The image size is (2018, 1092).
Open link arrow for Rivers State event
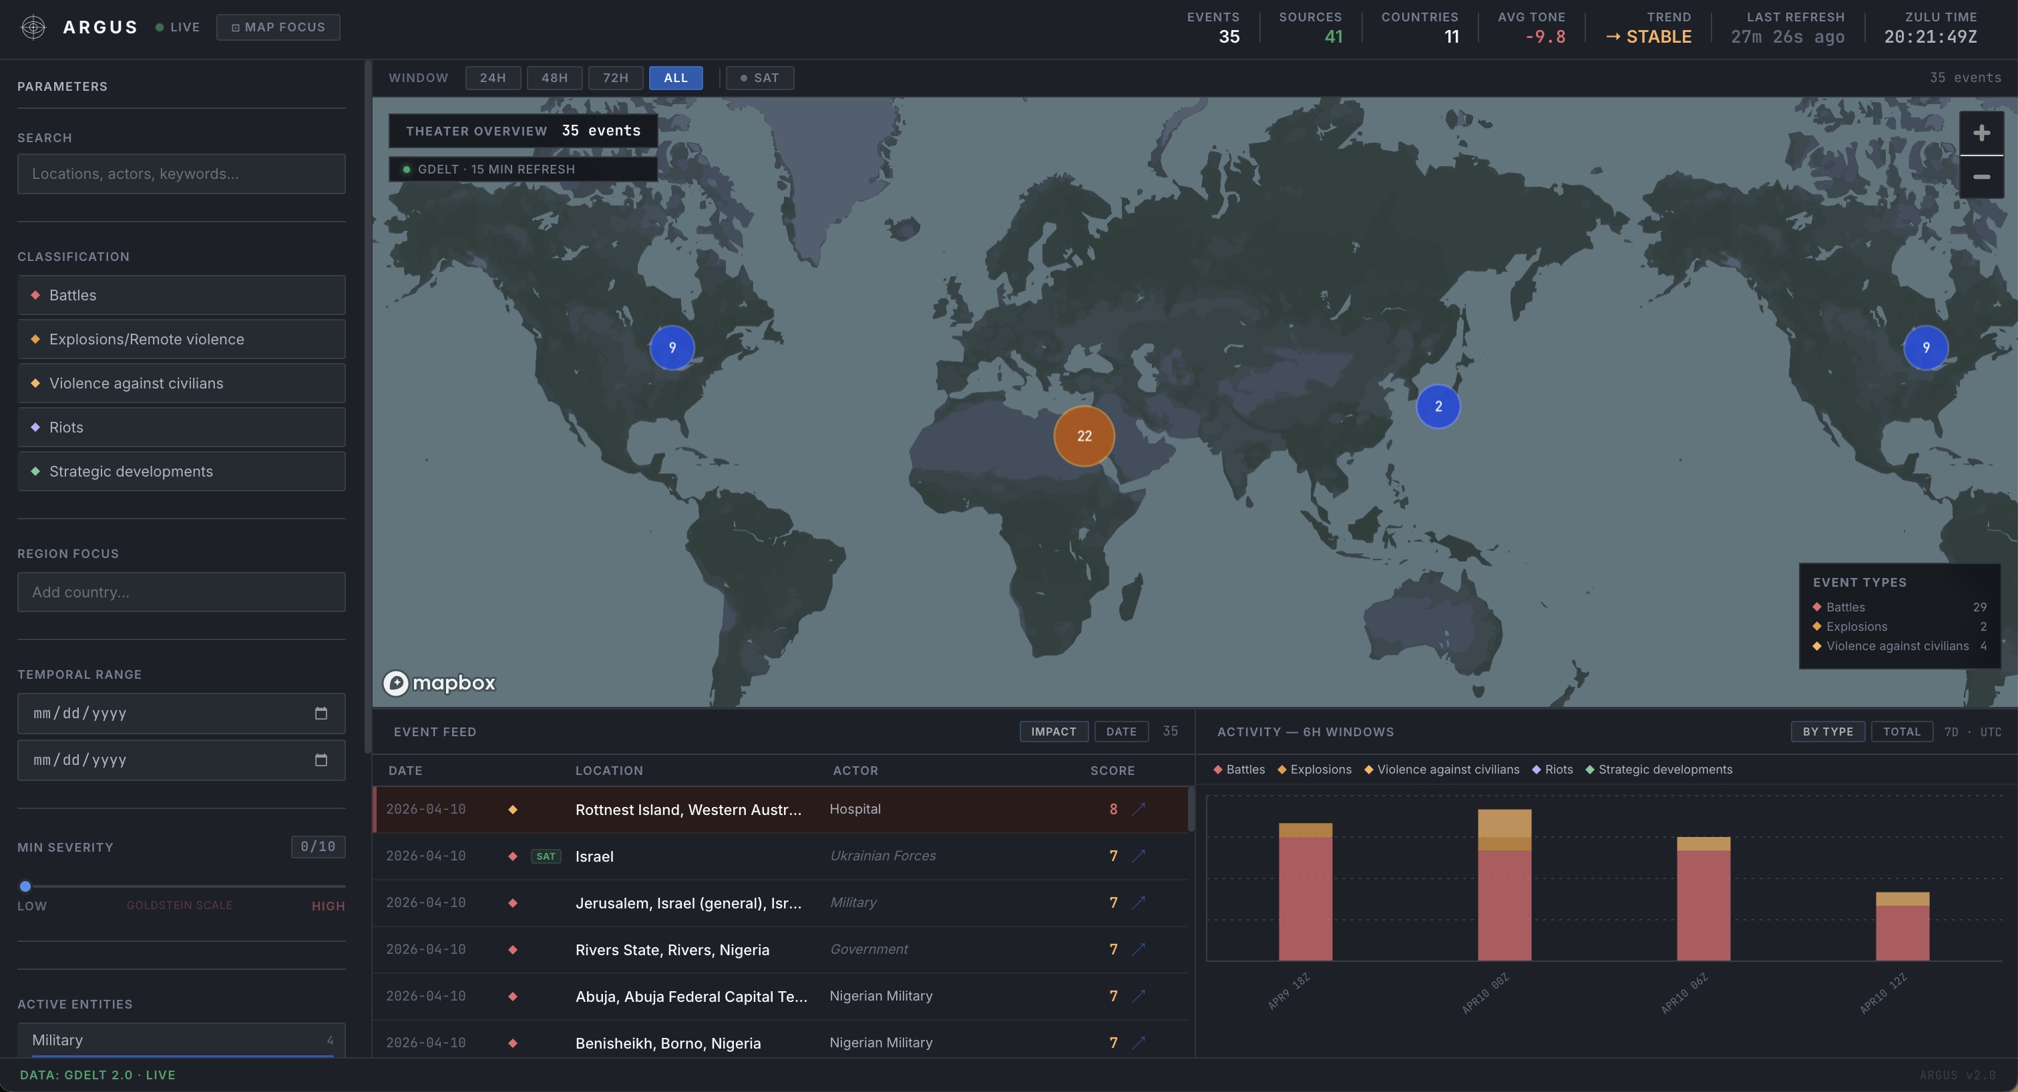click(1139, 950)
